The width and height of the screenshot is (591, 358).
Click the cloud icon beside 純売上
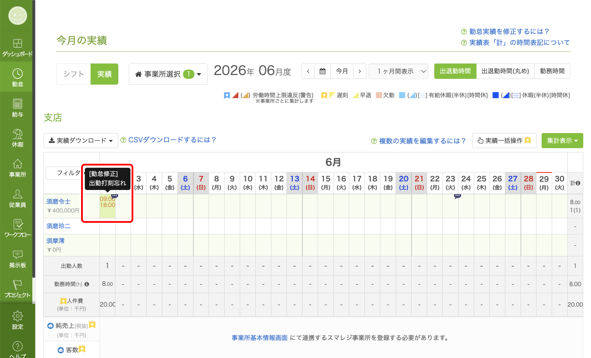[x=51, y=326]
